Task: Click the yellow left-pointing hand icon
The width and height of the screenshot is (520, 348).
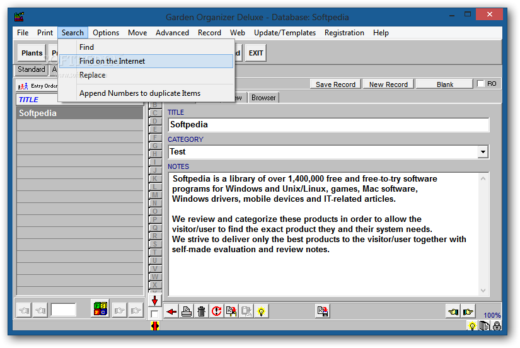Action: [453, 311]
